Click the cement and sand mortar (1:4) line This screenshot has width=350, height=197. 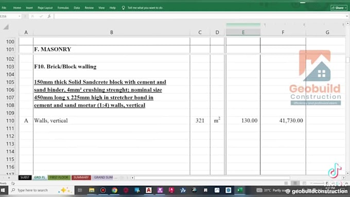point(90,105)
